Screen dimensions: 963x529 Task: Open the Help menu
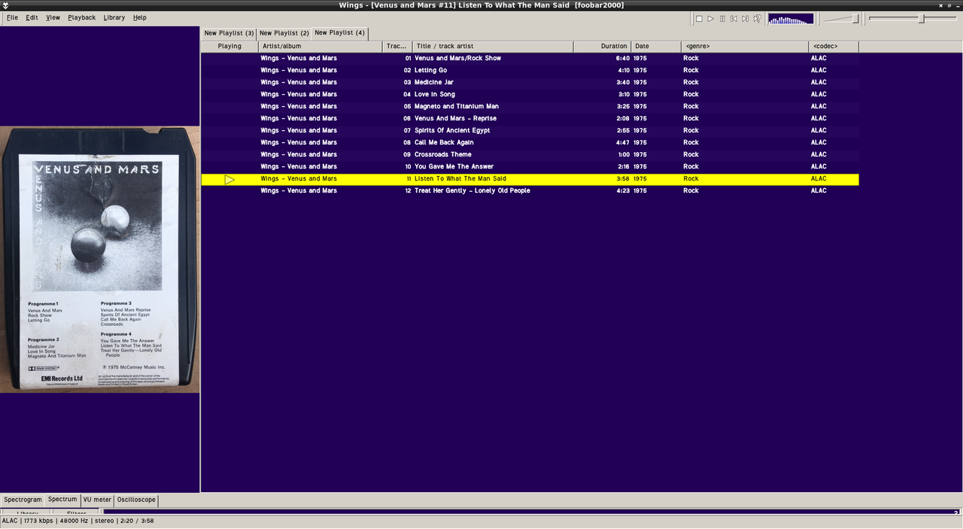(140, 17)
